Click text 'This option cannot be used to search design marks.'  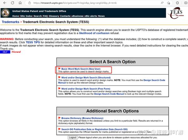[84, 72]
